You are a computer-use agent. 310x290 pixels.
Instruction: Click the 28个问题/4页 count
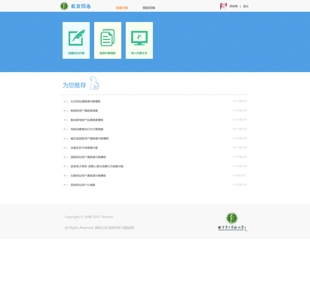[x=240, y=129]
